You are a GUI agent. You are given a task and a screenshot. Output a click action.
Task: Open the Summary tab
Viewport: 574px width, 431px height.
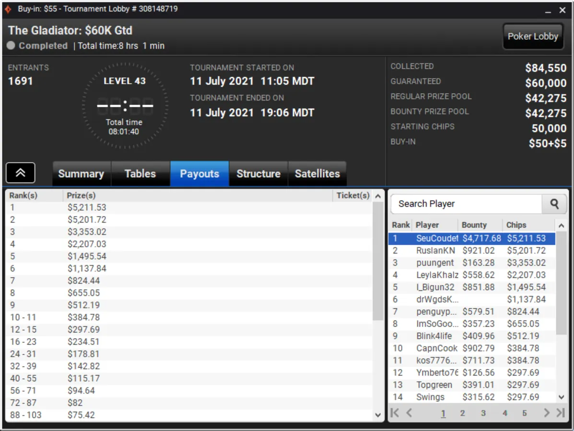(x=81, y=174)
